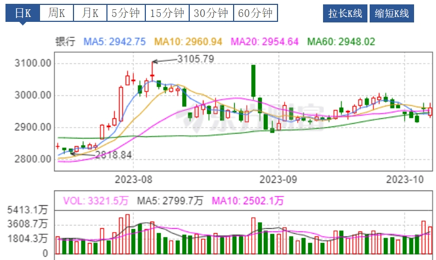Open the 60分钟 interval tab
Viewport: 436px width, 260px height.
[x=255, y=13]
